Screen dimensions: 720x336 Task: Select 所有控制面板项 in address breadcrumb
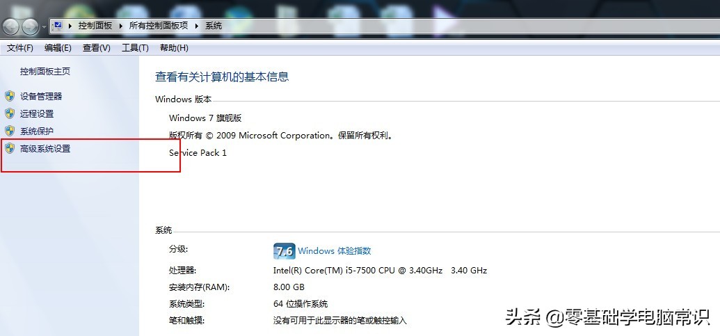pos(159,26)
